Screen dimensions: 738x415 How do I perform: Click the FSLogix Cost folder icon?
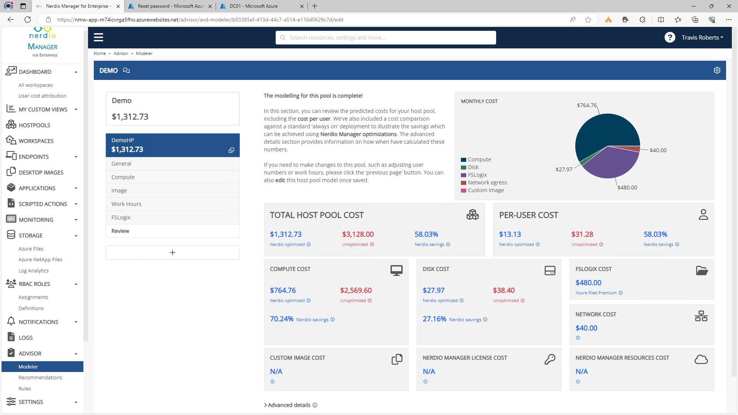pos(702,270)
